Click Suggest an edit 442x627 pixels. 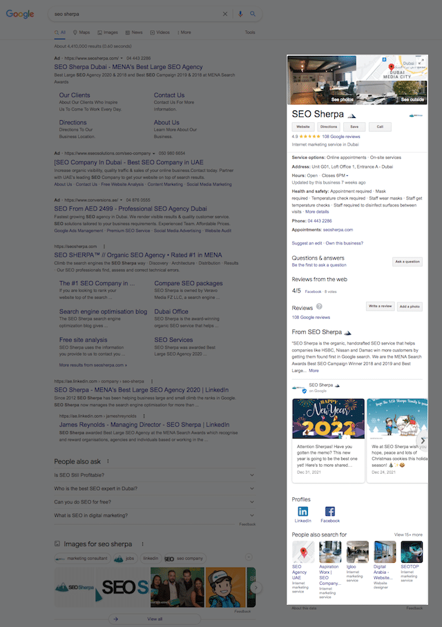[x=307, y=243]
